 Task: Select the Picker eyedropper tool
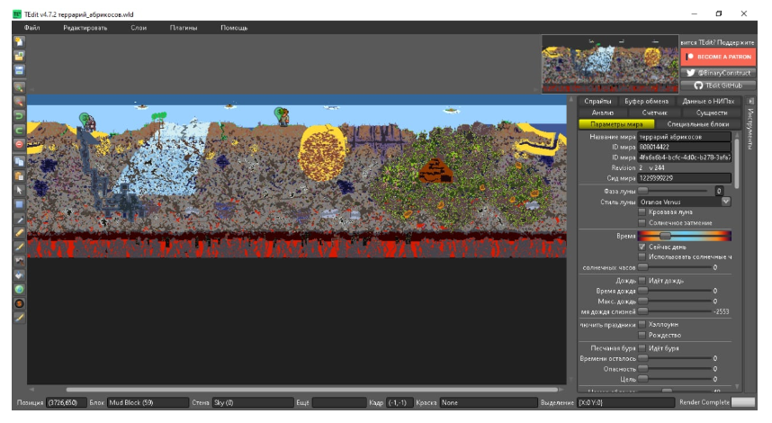19,219
